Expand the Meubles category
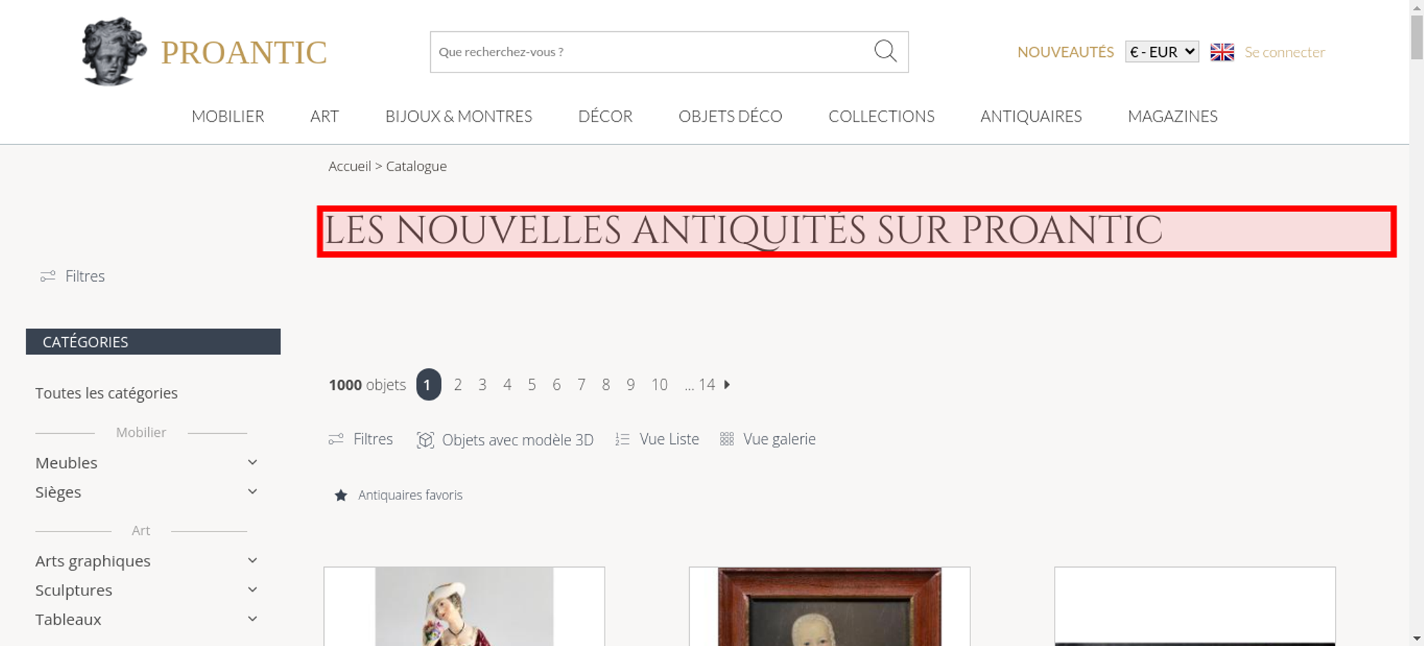The image size is (1424, 646). 252,462
